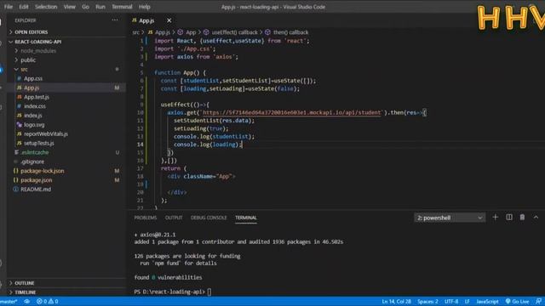
Task: Select the App.js editor tab
Action: [x=146, y=20]
